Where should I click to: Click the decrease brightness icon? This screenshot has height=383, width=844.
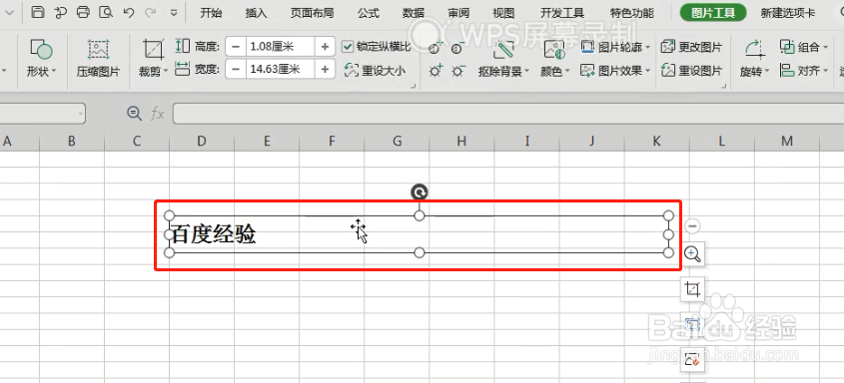coord(458,71)
